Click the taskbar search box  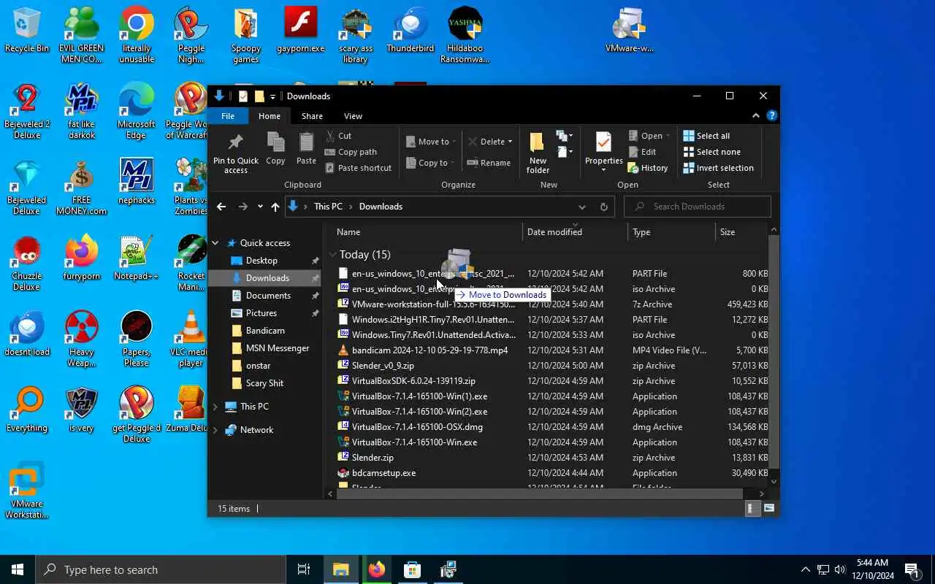point(161,569)
